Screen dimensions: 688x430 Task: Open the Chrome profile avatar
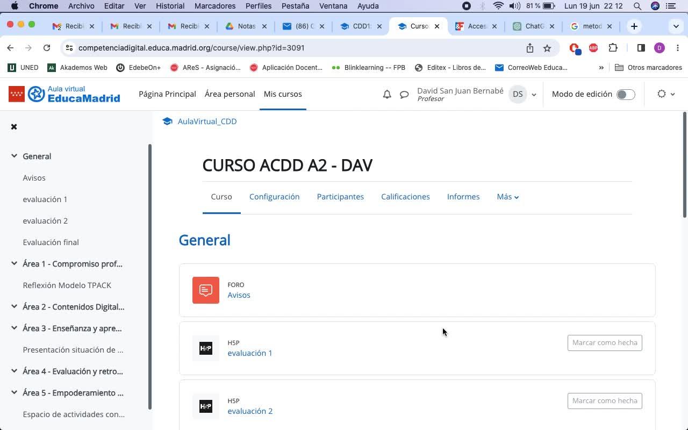(x=660, y=48)
